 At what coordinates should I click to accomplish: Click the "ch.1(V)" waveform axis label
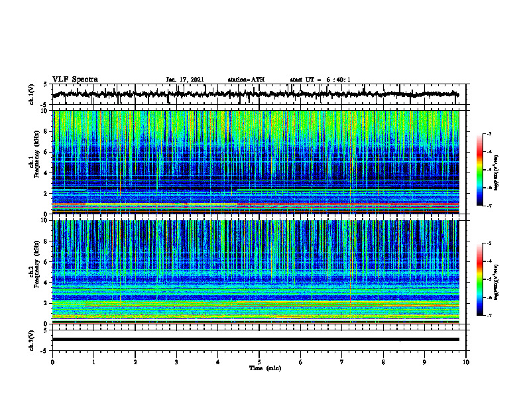coord(31,94)
